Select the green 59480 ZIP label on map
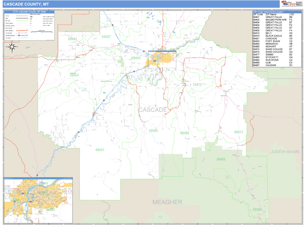305x225 pixels. [x=184, y=133]
